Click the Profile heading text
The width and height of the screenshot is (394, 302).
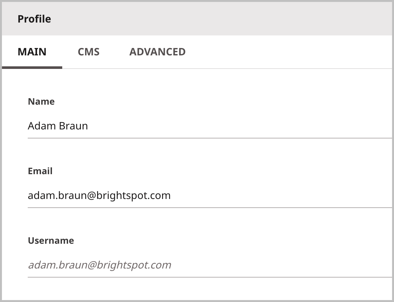tap(34, 19)
